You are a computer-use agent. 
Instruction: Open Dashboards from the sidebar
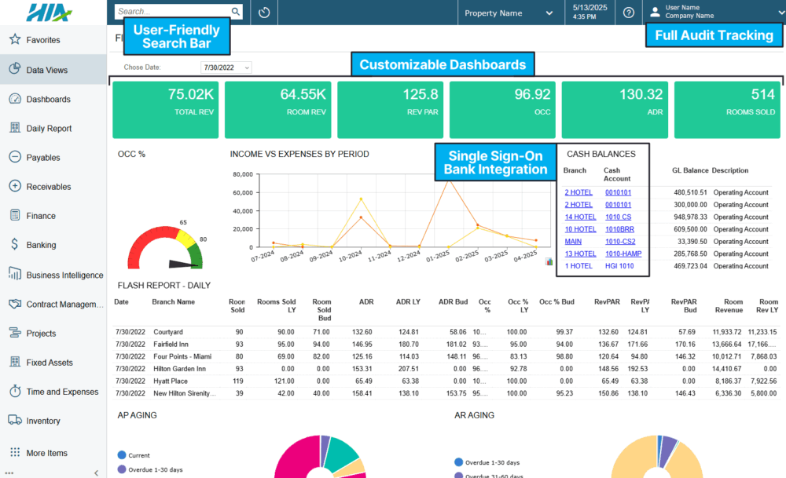(x=48, y=100)
